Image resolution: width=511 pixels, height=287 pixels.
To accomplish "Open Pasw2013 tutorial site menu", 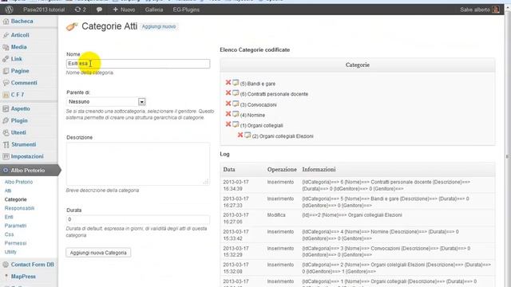I will point(44,10).
